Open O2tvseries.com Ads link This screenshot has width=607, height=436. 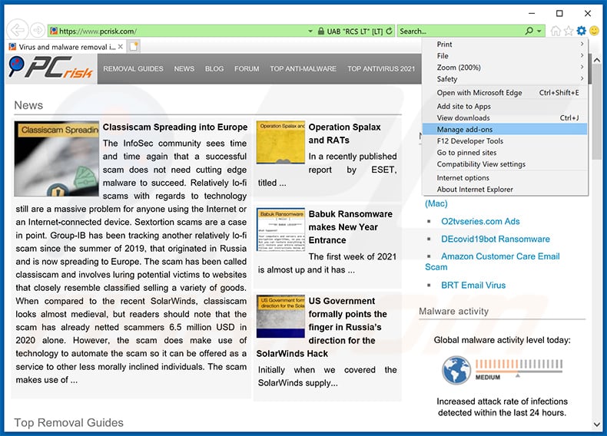[x=480, y=222]
